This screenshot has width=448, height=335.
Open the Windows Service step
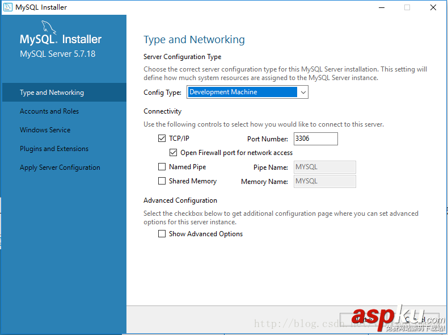point(45,130)
